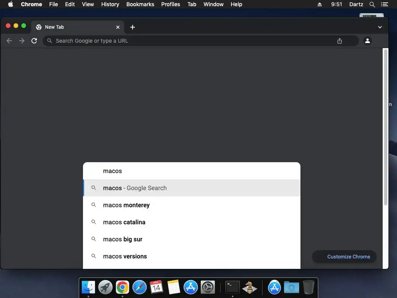This screenshot has width=397, height=298.
Task: Choose the macos big sur suggestion
Action: point(192,239)
